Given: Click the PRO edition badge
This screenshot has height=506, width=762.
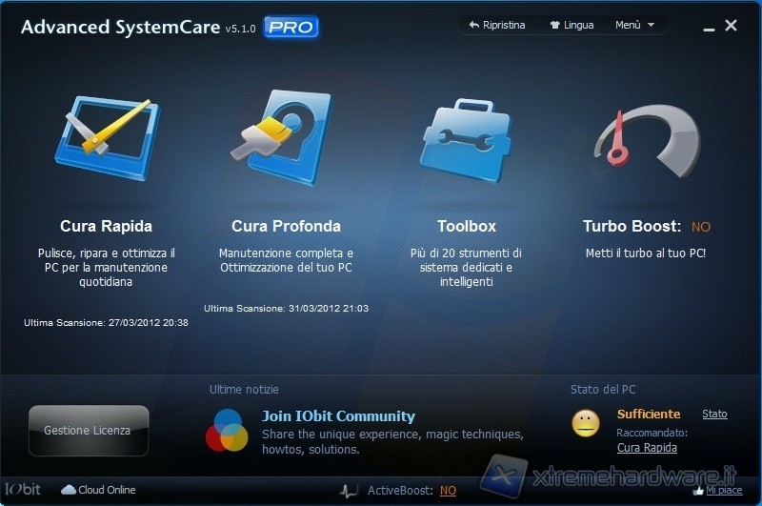Looking at the screenshot, I should pyautogui.click(x=291, y=28).
